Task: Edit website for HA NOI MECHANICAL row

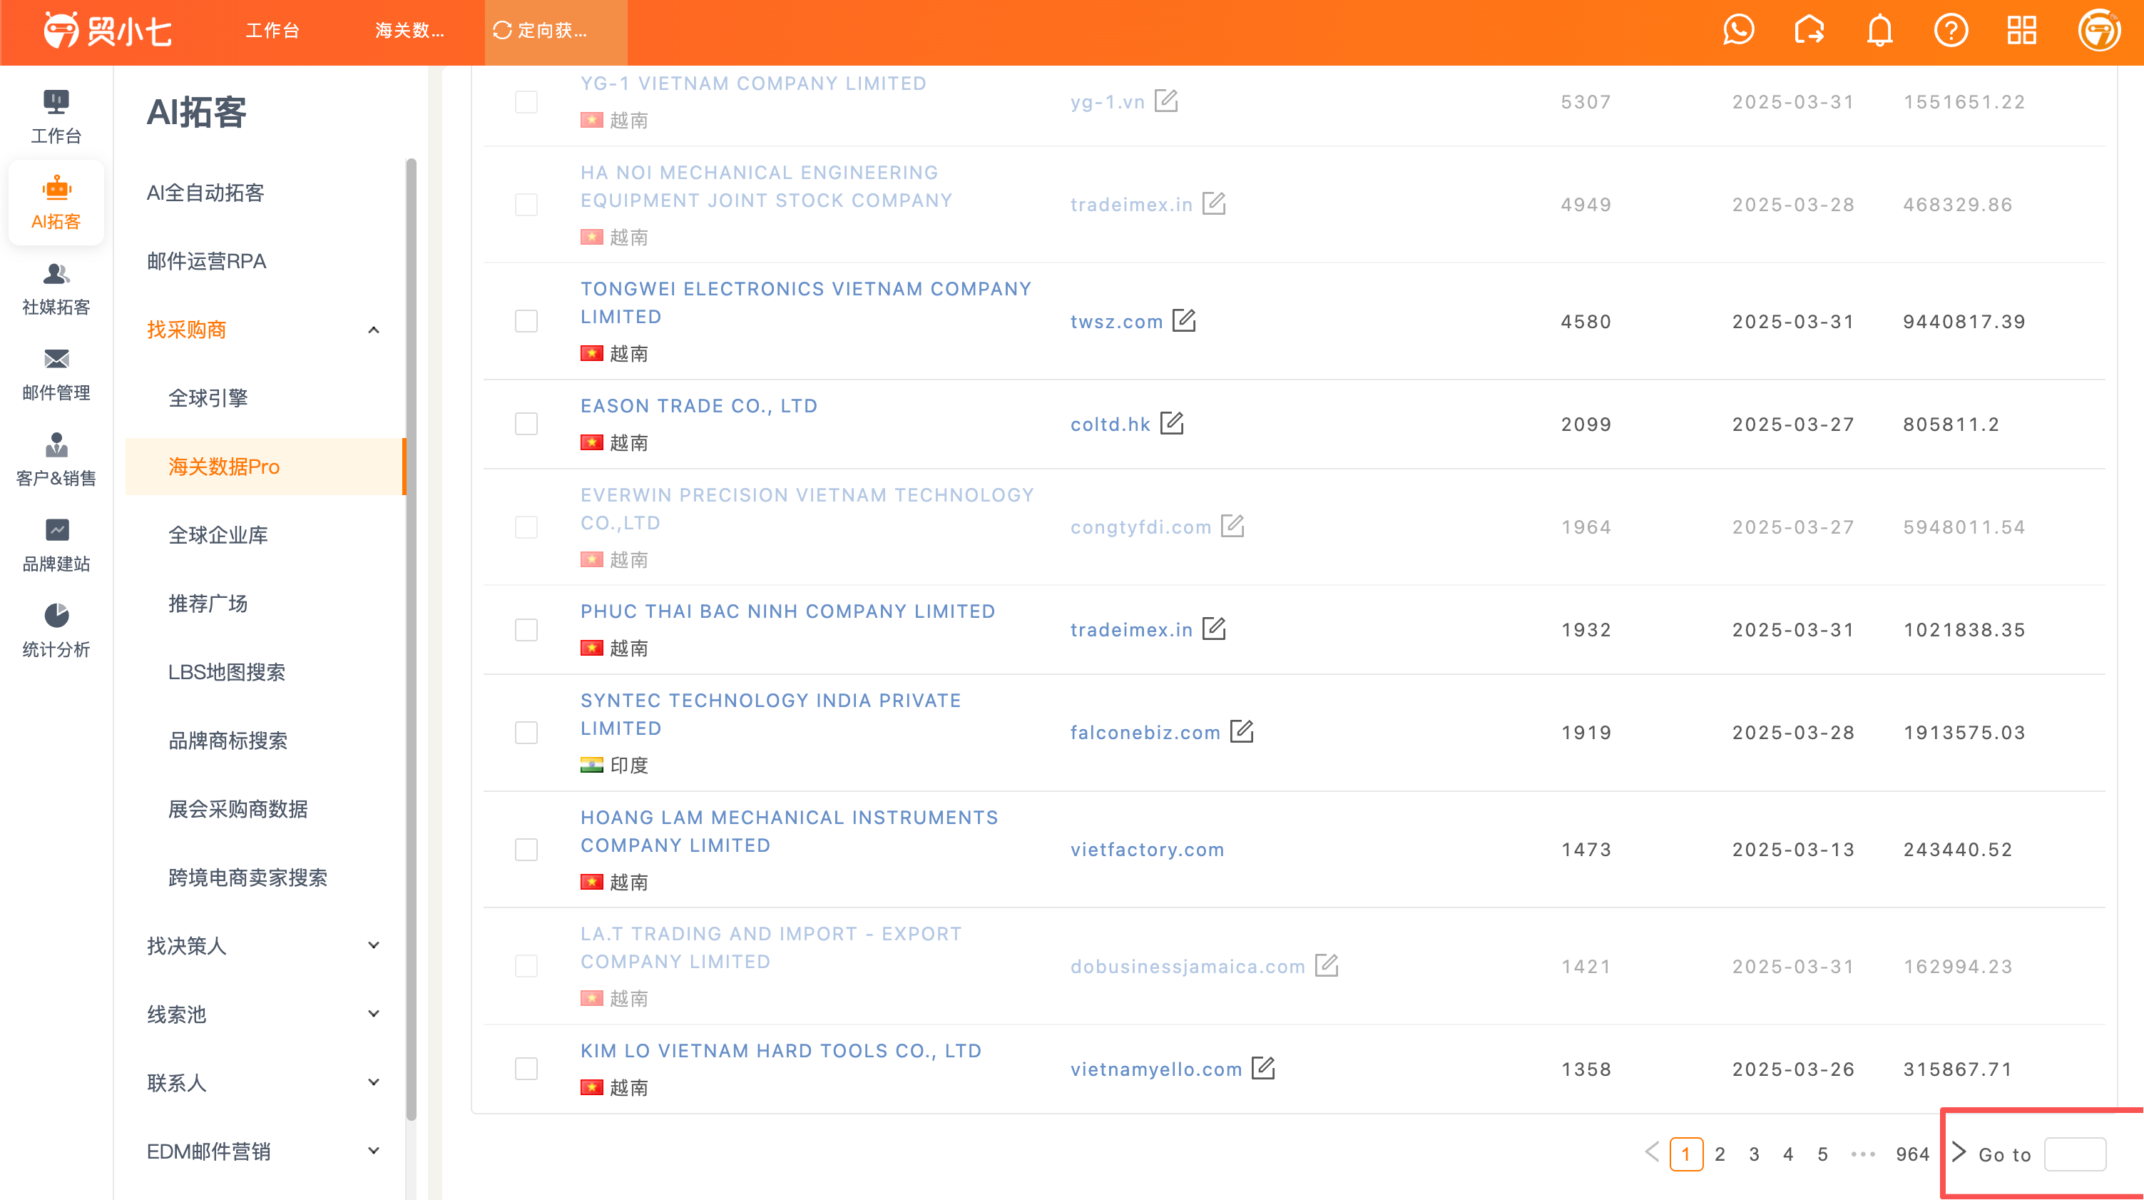Action: (x=1215, y=203)
